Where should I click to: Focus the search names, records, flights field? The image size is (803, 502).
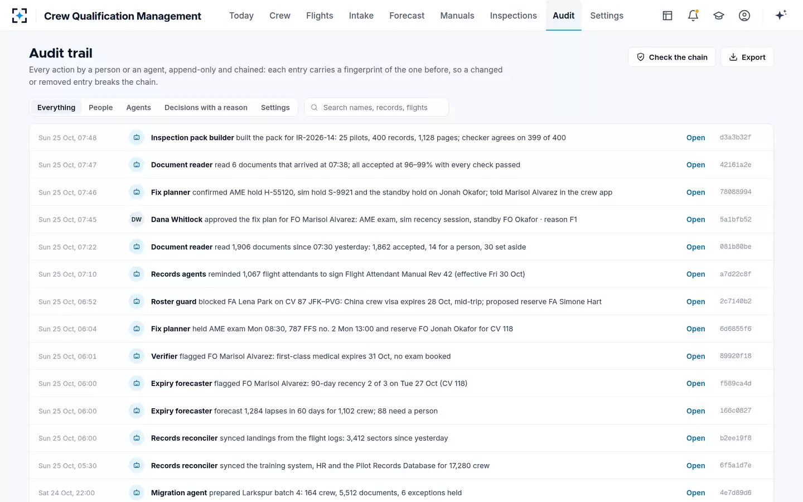376,107
